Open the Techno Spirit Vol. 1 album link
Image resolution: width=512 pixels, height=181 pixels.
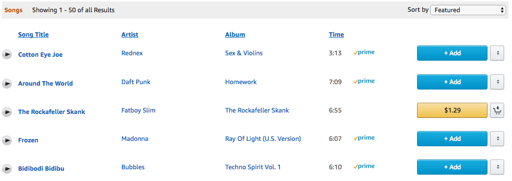tap(253, 167)
